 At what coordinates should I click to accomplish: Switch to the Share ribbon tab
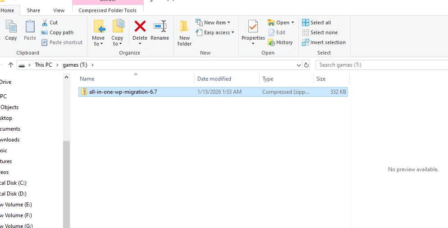[33, 10]
